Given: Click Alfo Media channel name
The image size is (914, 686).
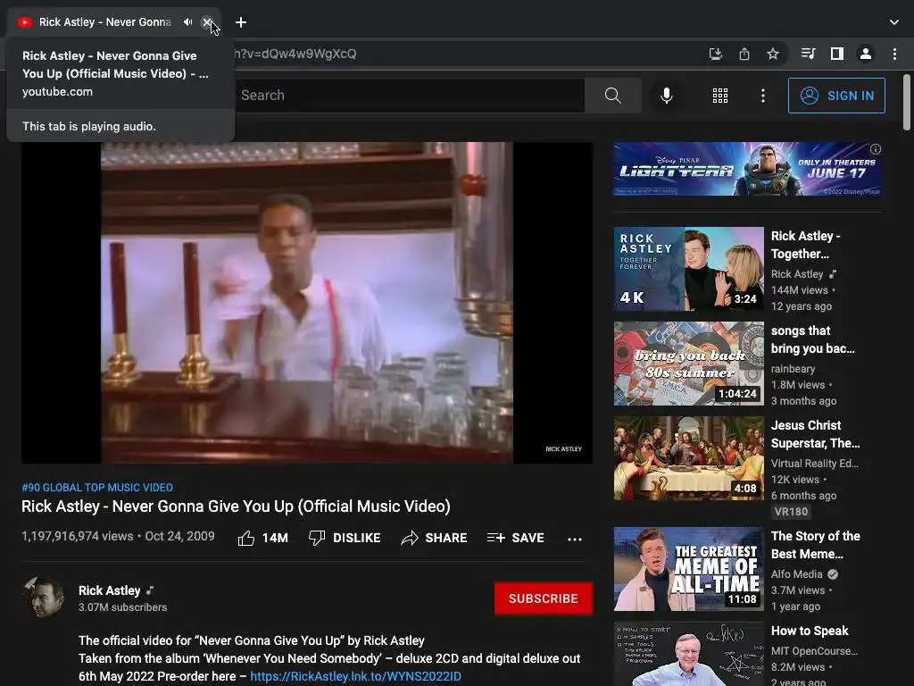Looking at the screenshot, I should click(x=797, y=574).
